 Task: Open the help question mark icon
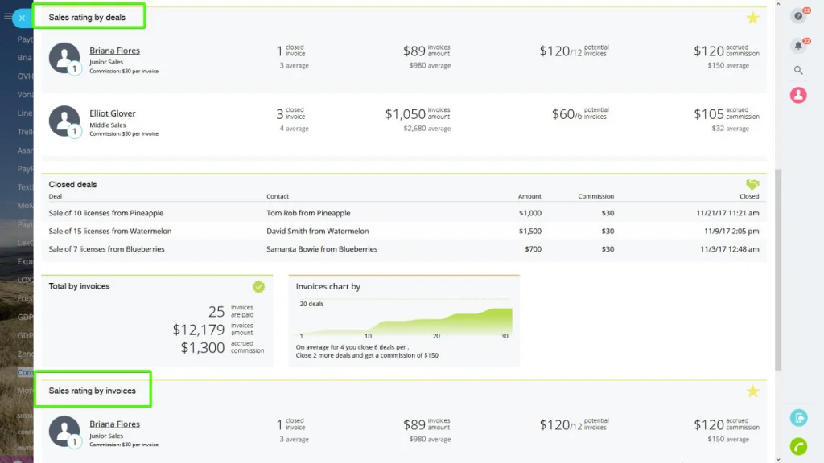coord(798,16)
